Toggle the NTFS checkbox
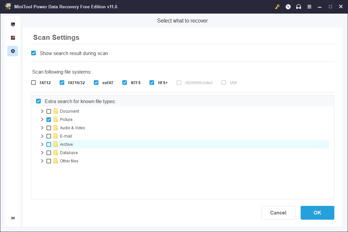 pos(125,83)
